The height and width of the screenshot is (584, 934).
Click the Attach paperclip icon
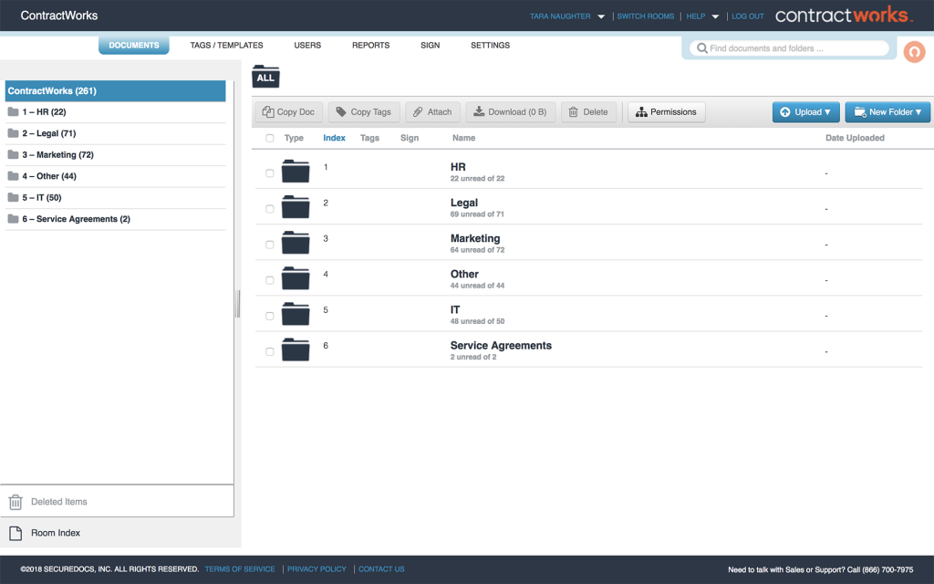pos(418,112)
